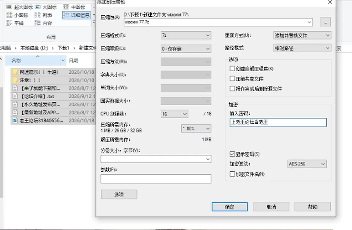Select 超大图标 view icon in Explorer ribbon
This screenshot has height=230, width=352.
pos(9,7)
